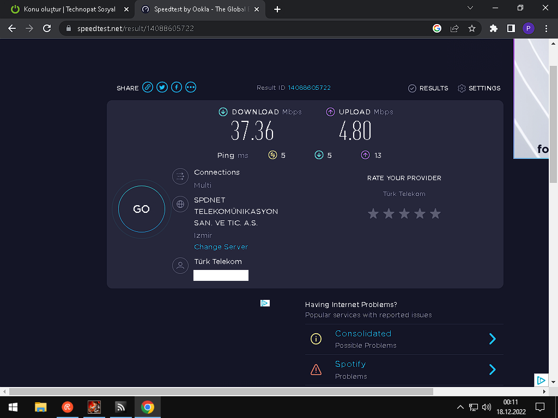Close the Technopat Sosyal tab
Screen dimensions: 558x418
click(x=126, y=10)
